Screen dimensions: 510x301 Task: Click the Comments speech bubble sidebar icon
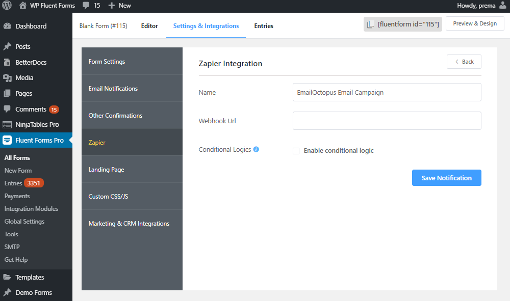pos(7,109)
